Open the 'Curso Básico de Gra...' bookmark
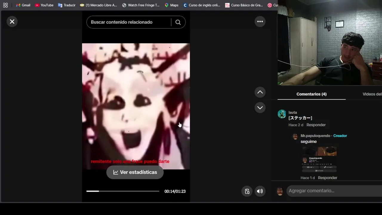The width and height of the screenshot is (382, 215). pos(244,5)
